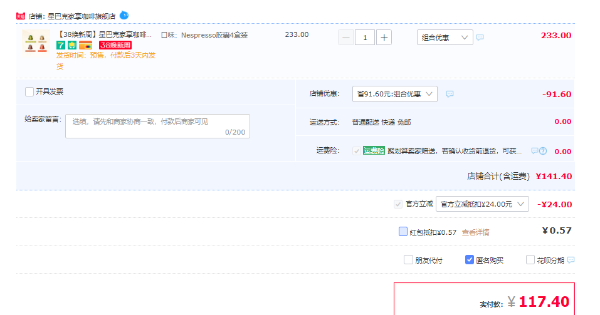Check the 开具发票 invoice checkbox

tap(29, 92)
